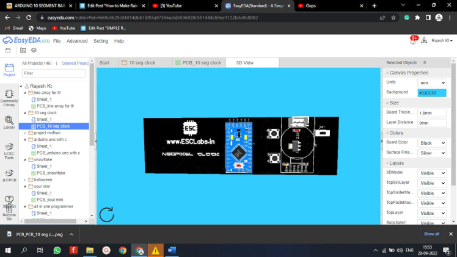Open Rajesh Kt account menu
Viewport: 457px width, 257px height.
pos(442,41)
